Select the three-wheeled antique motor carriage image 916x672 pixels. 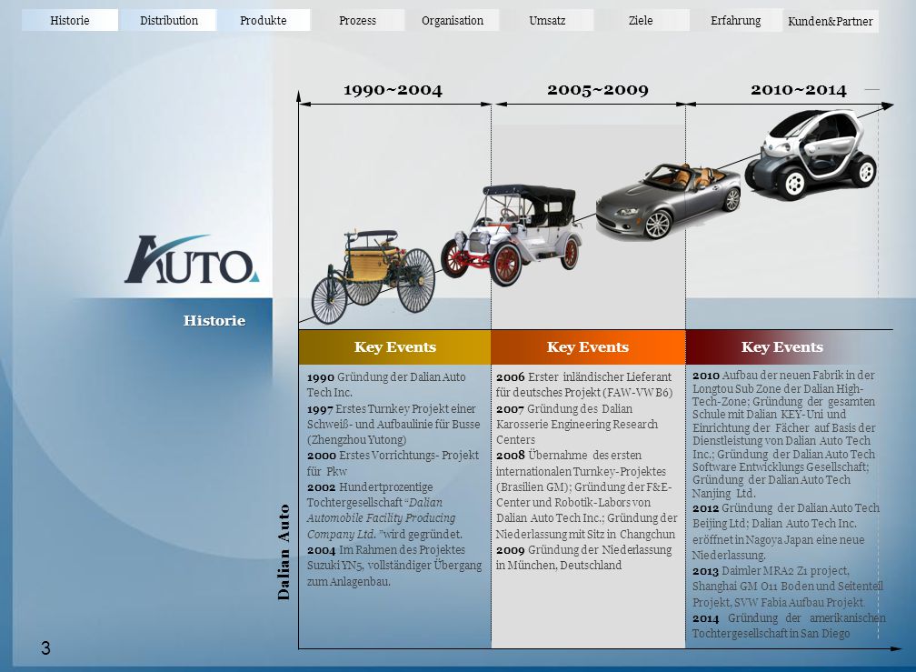pos(373,276)
